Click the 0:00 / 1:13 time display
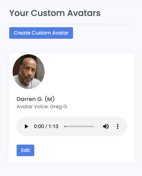The image size is (142, 176). point(46,127)
